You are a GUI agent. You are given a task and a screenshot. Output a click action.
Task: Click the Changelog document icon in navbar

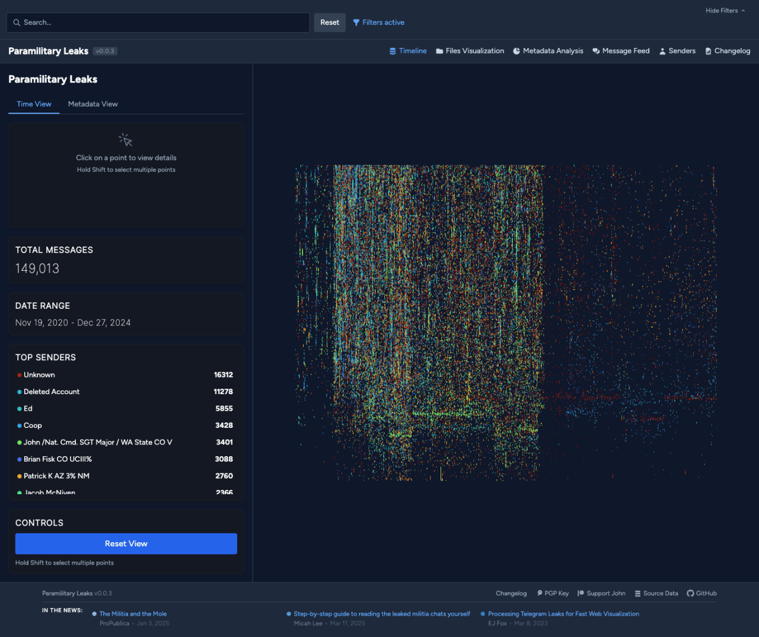(708, 51)
